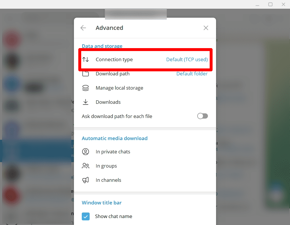Maximize the application window
Viewport: 290px width, 225px height.
[x=270, y=4]
